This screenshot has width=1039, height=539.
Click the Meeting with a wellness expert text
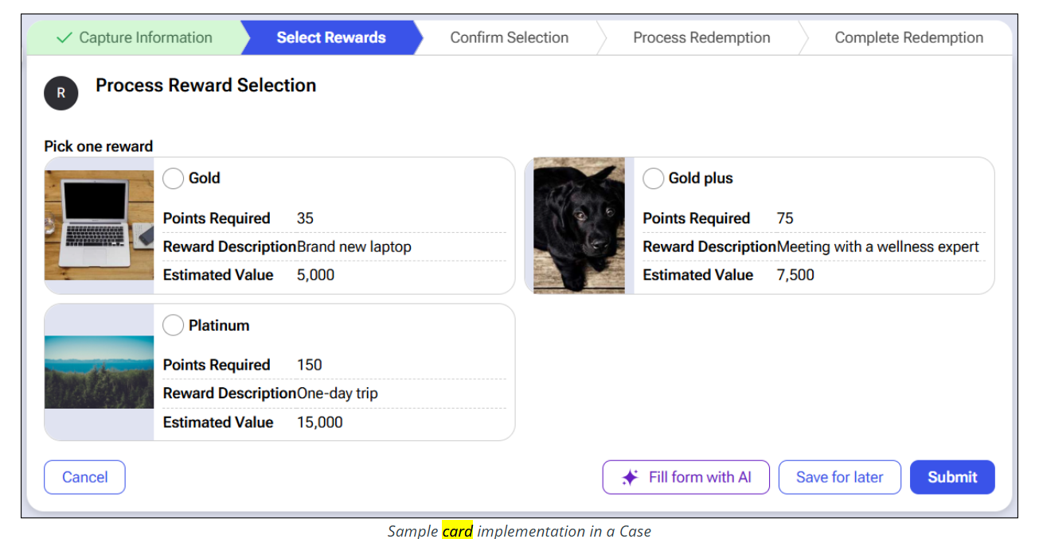pos(877,246)
